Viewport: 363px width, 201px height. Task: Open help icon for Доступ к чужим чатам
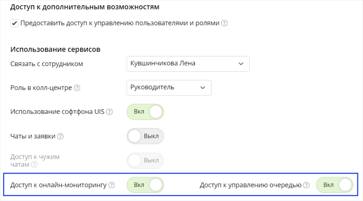point(34,165)
